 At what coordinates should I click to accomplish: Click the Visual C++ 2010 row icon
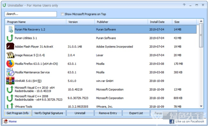tap(10, 89)
